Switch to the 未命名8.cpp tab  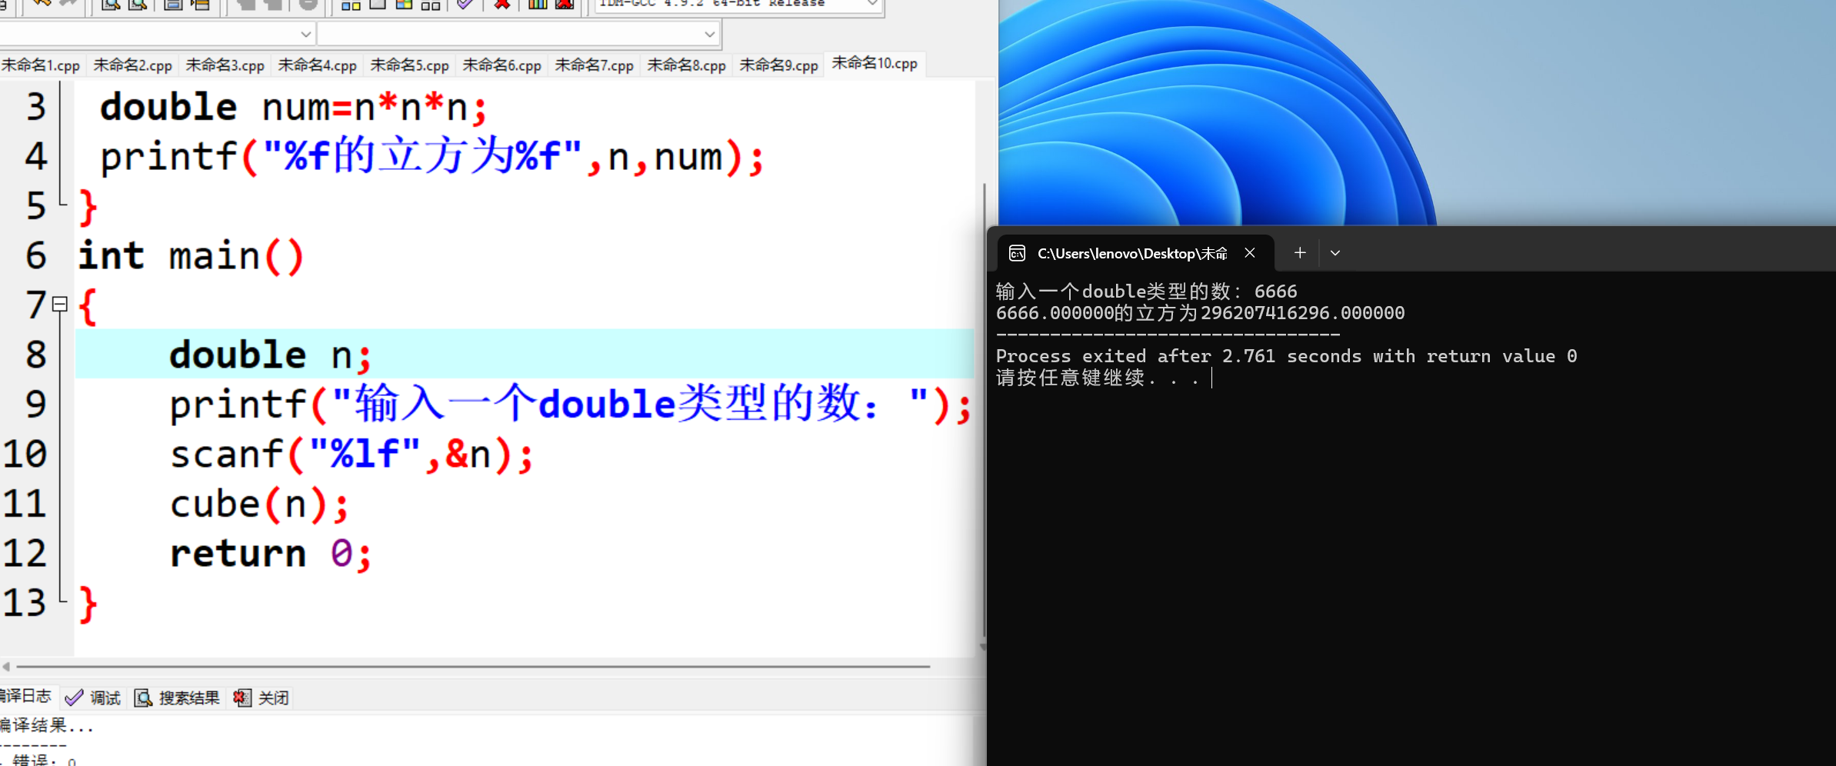point(686,65)
